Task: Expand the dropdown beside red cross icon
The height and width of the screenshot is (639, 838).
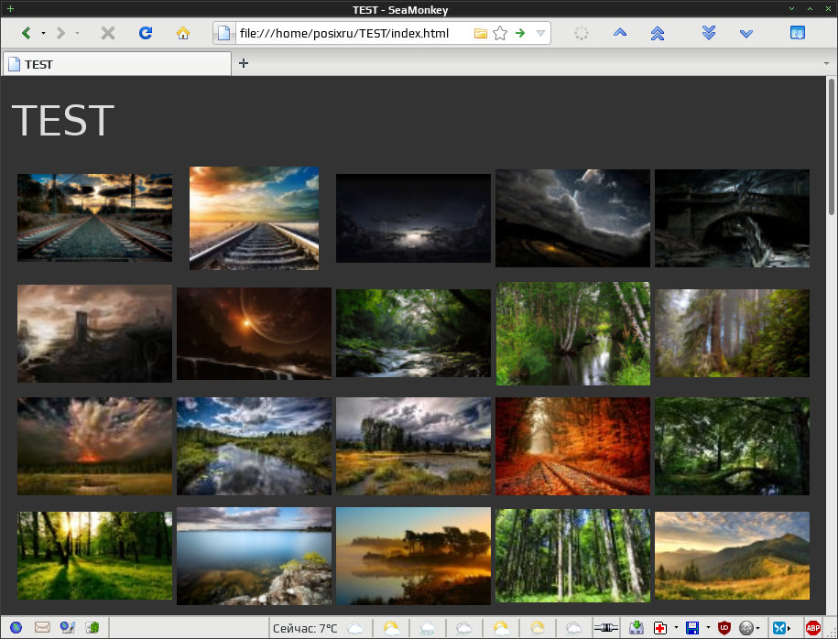Action: point(676,628)
